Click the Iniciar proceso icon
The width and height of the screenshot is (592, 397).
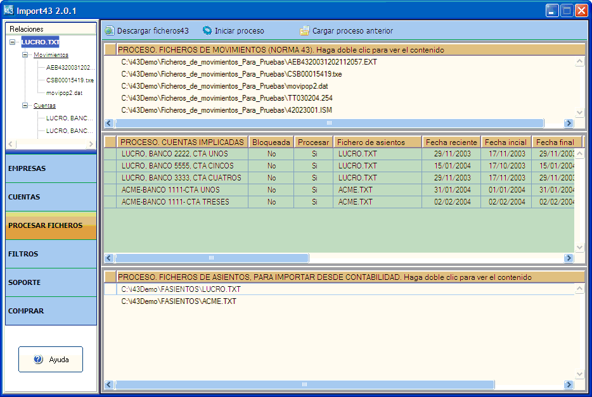click(x=207, y=30)
